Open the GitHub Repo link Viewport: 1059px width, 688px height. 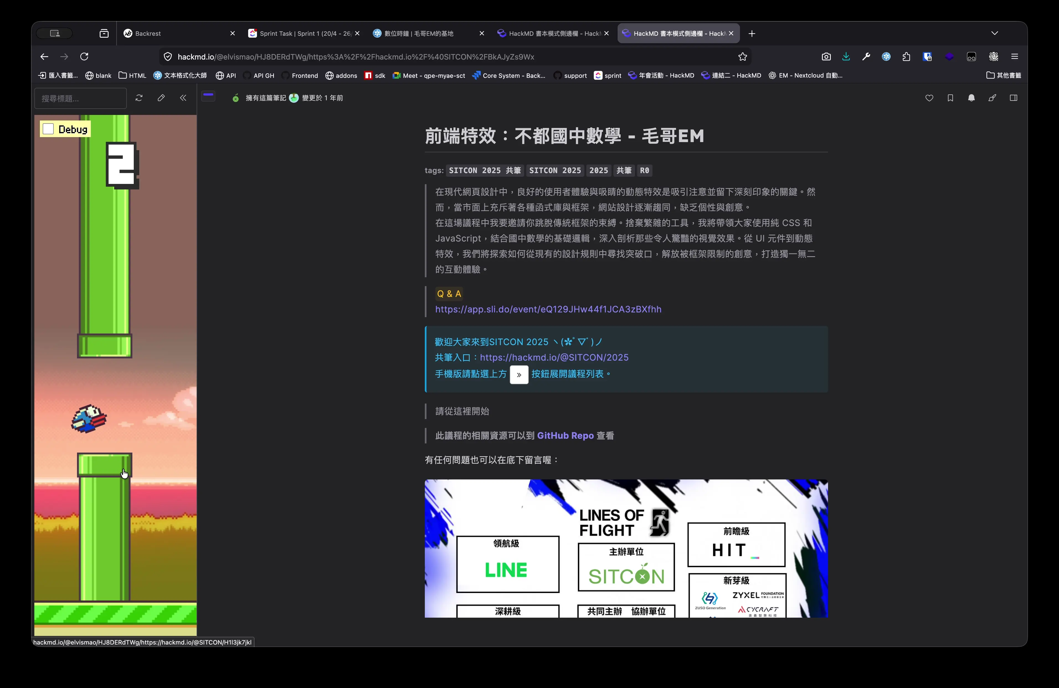pos(565,436)
